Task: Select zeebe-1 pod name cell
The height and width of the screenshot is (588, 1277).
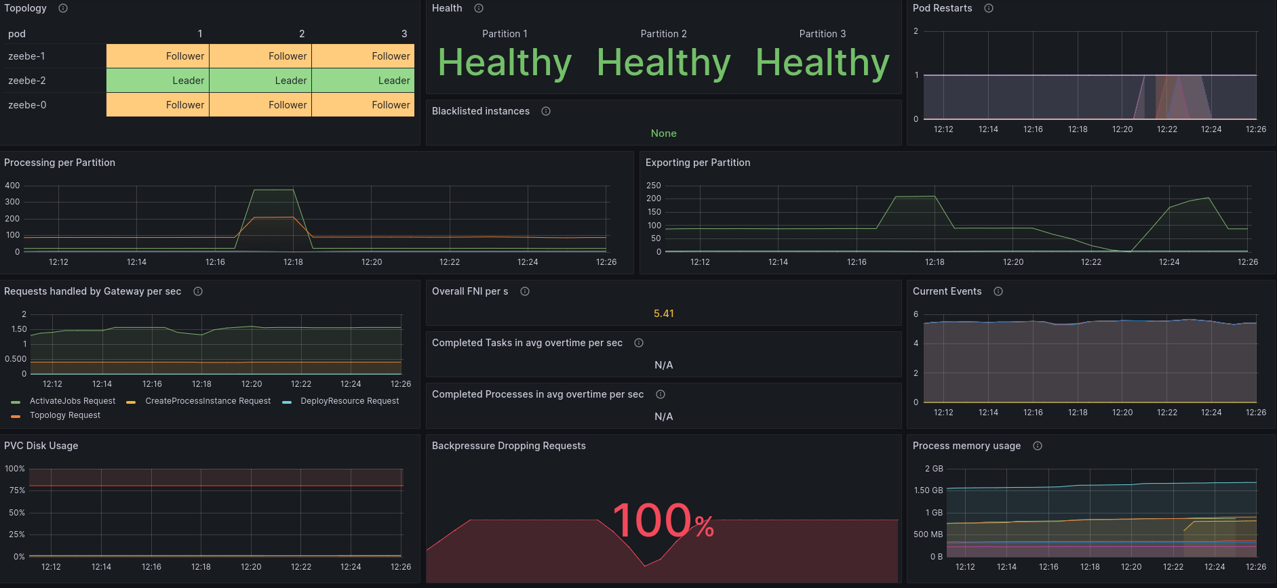Action: point(26,56)
